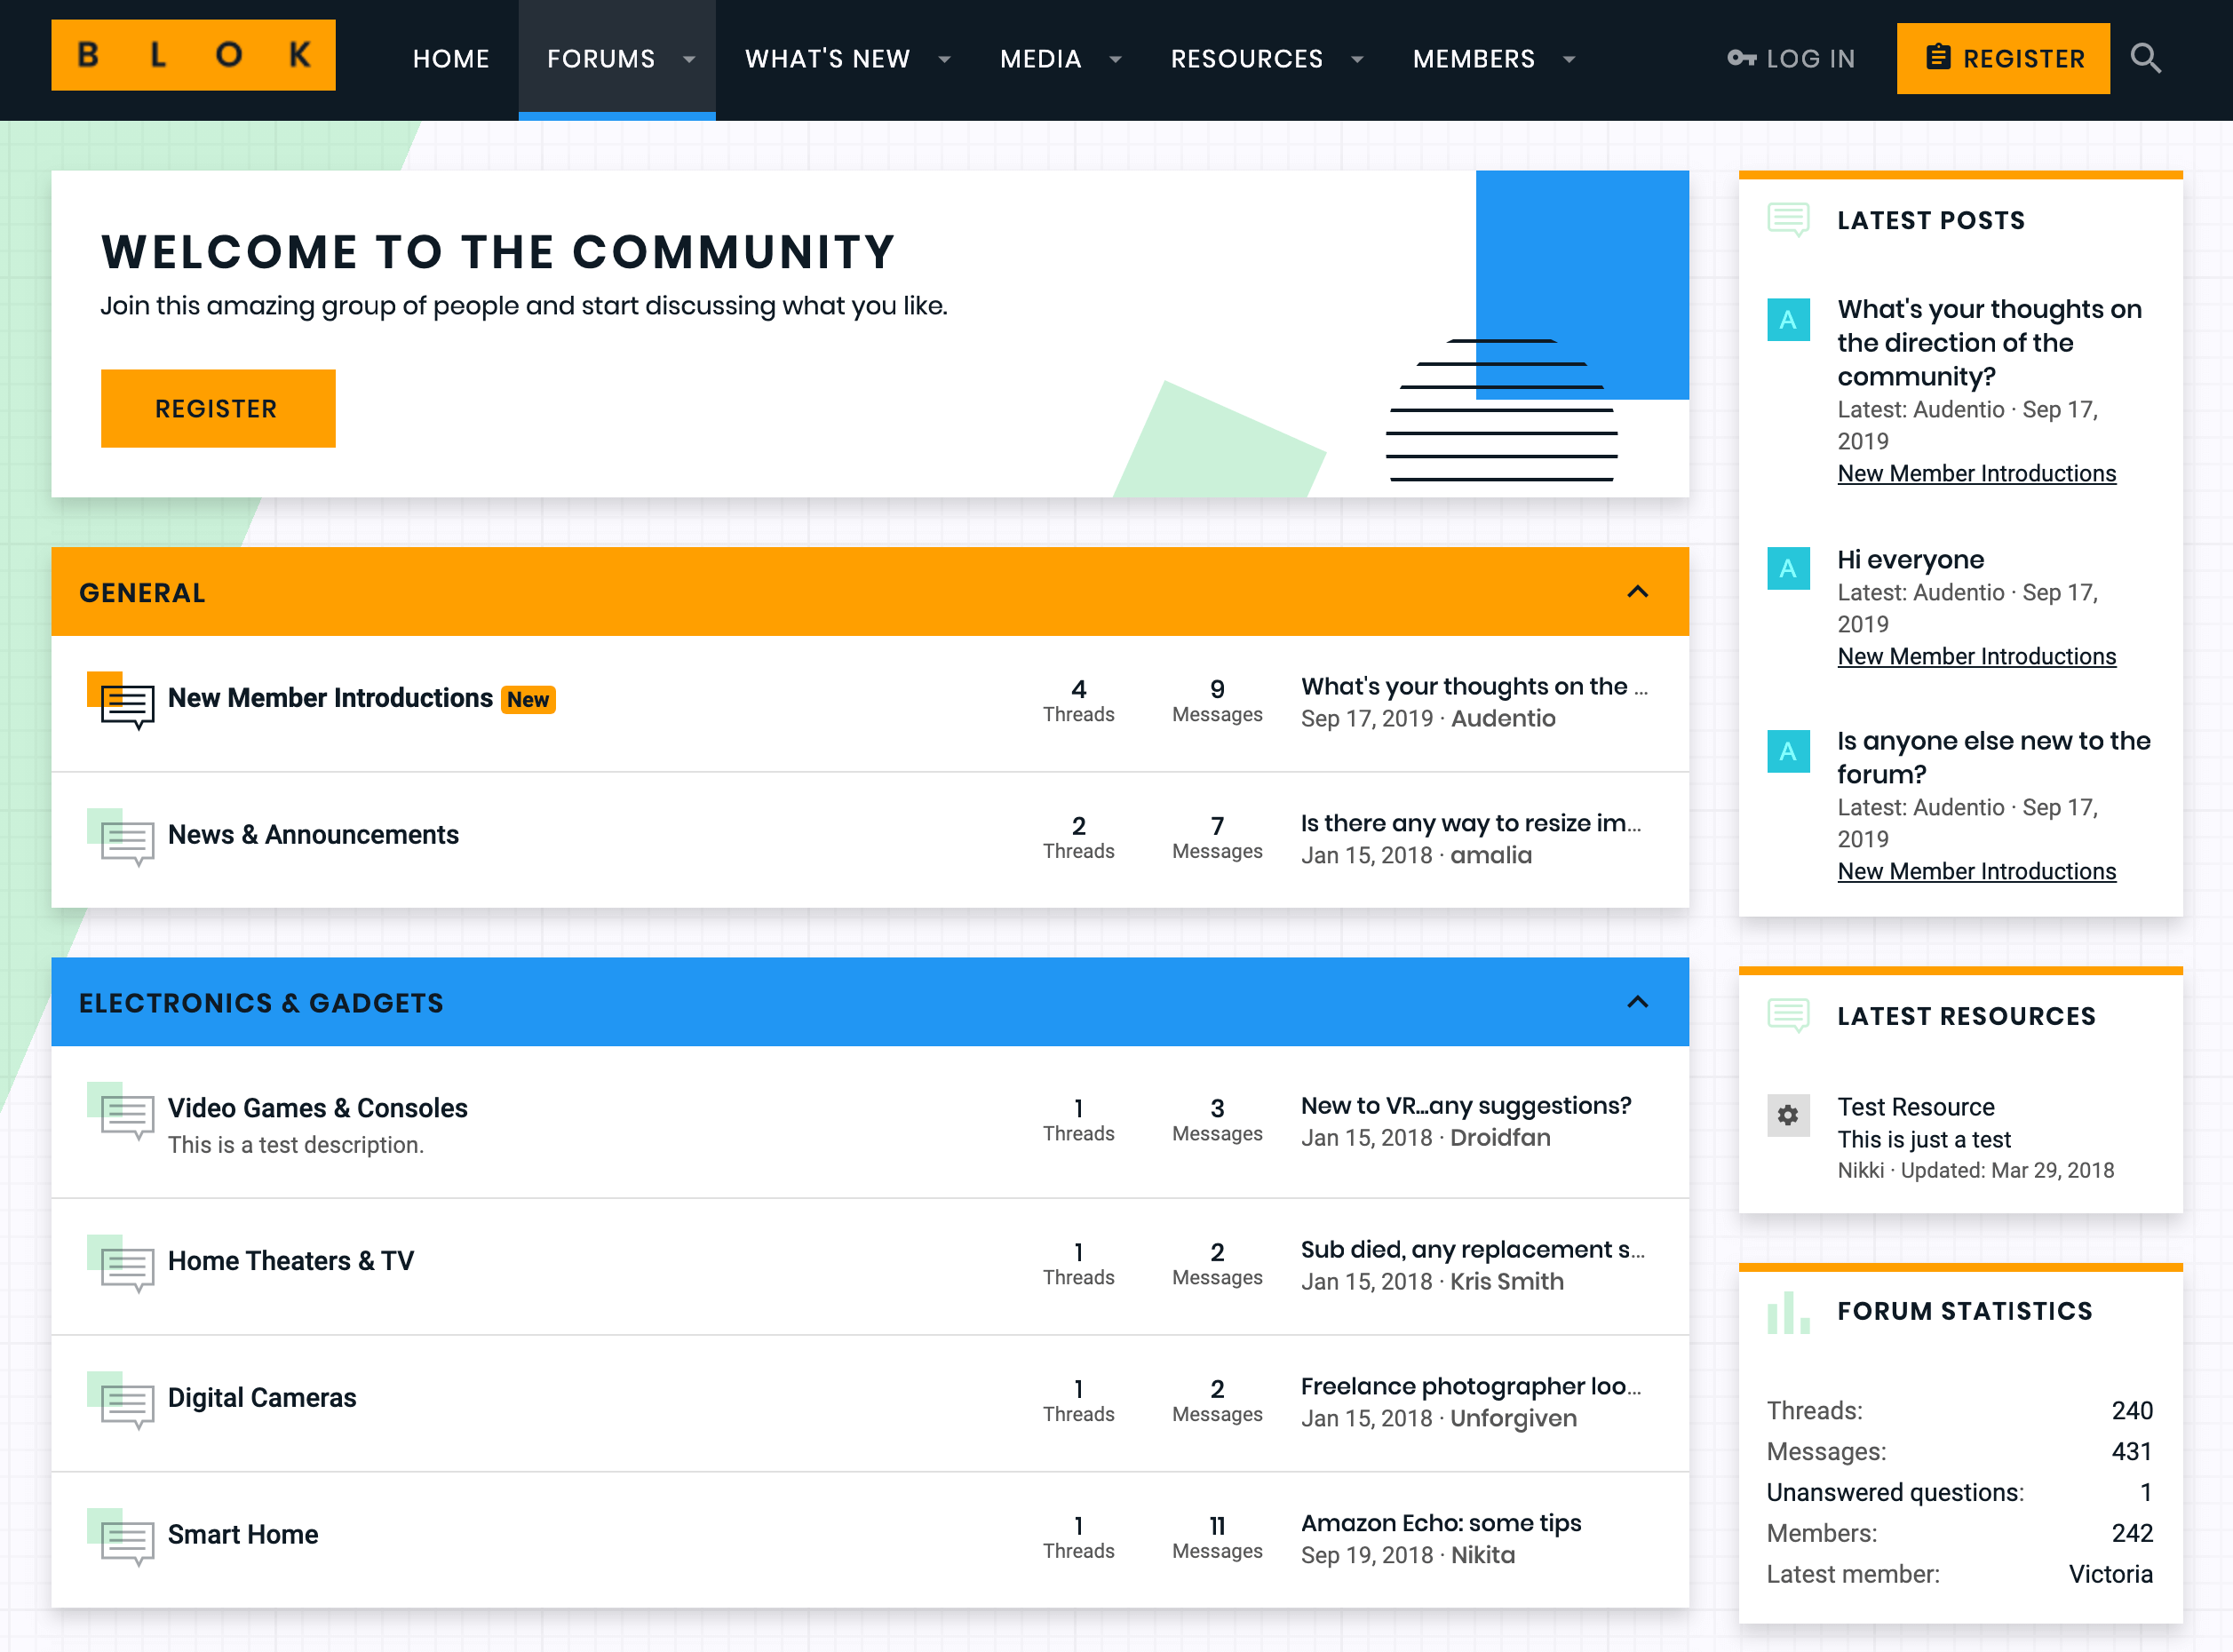Open the Forums dropdown arrow
The image size is (2233, 1652).
coord(689,60)
